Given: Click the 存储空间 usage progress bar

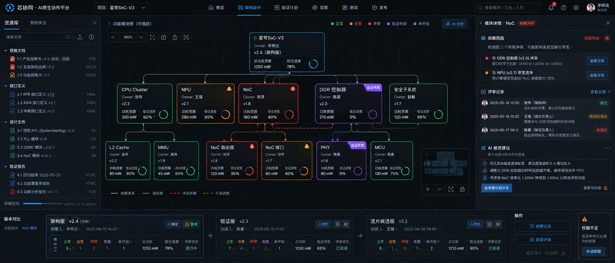Looking at the screenshot, I should point(43,204).
